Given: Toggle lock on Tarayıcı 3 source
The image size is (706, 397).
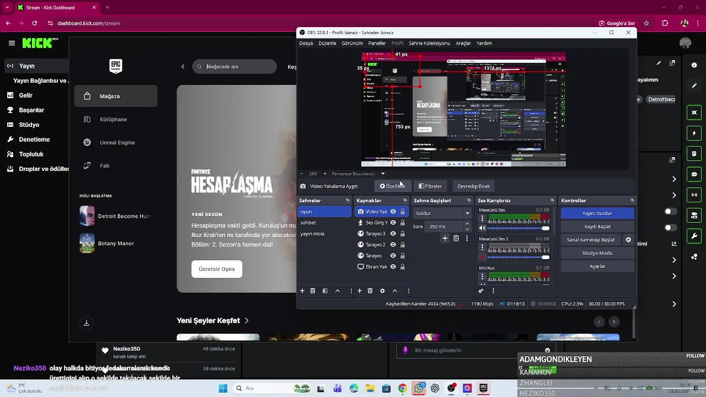Looking at the screenshot, I should [403, 234].
